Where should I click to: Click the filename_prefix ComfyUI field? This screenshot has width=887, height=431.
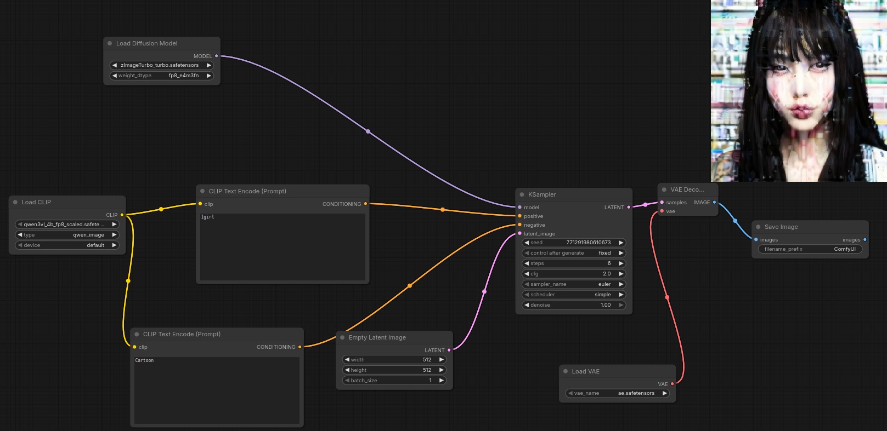point(810,249)
